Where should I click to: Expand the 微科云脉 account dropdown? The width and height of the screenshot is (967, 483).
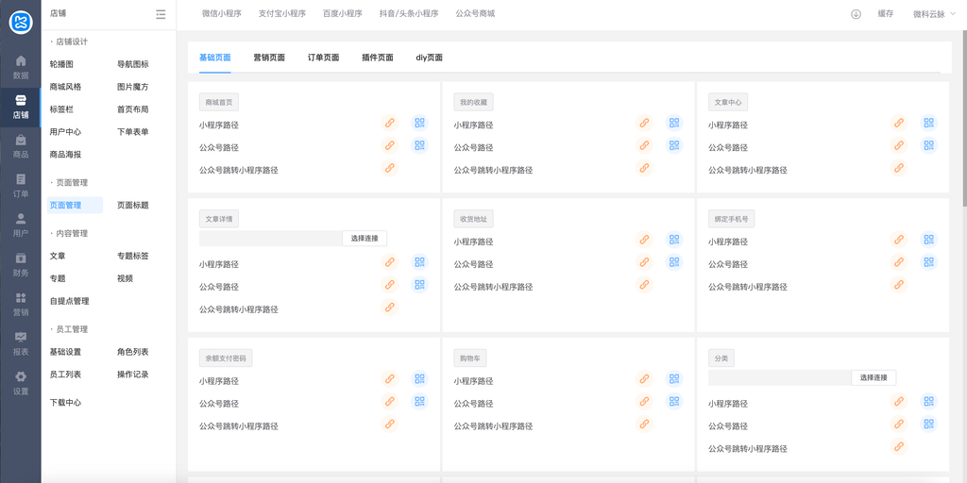pyautogui.click(x=934, y=14)
